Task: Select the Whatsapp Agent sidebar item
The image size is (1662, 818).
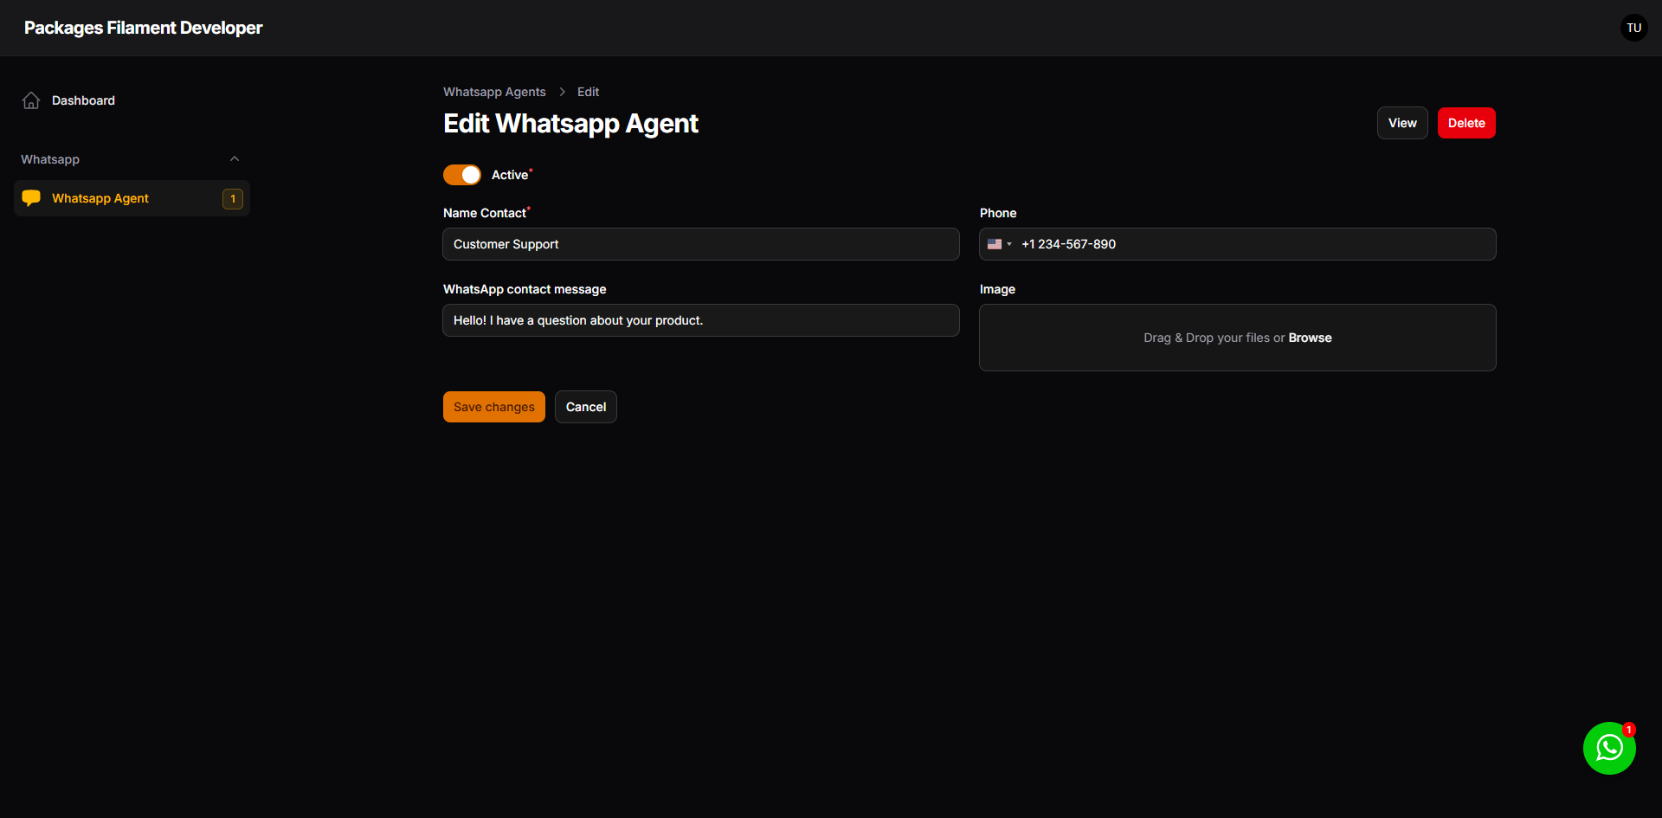Action: pyautogui.click(x=132, y=198)
